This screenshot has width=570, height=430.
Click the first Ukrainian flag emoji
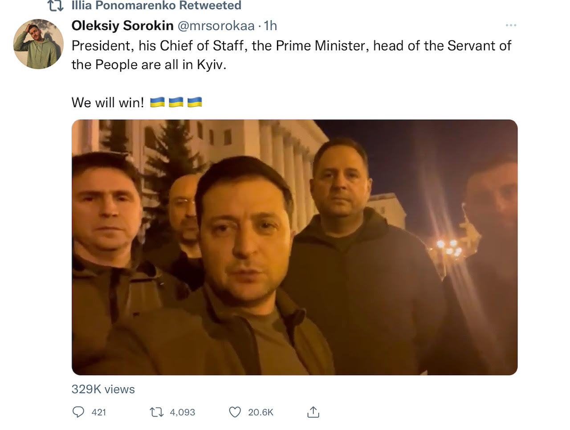point(157,102)
